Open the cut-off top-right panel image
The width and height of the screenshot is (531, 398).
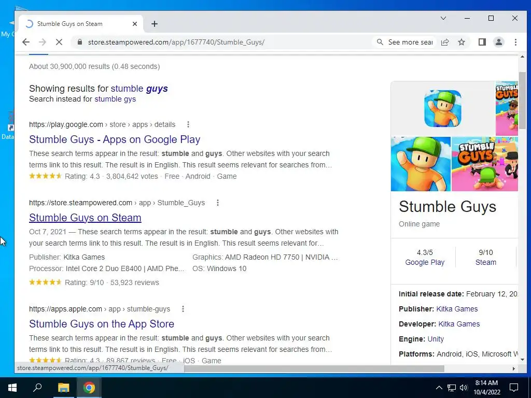pos(507,108)
